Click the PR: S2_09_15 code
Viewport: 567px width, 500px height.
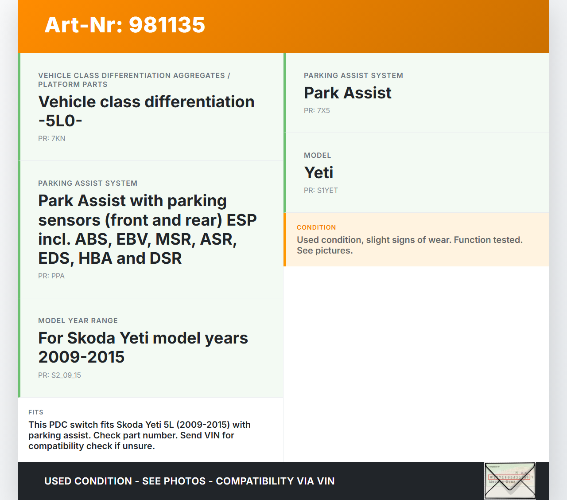[x=59, y=375]
